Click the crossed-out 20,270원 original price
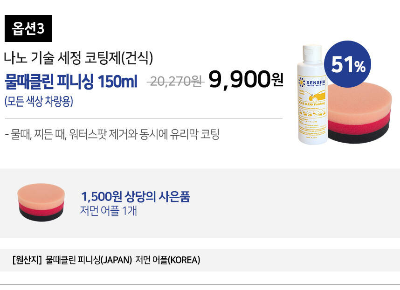The height and width of the screenshot is (290, 400). [x=175, y=82]
